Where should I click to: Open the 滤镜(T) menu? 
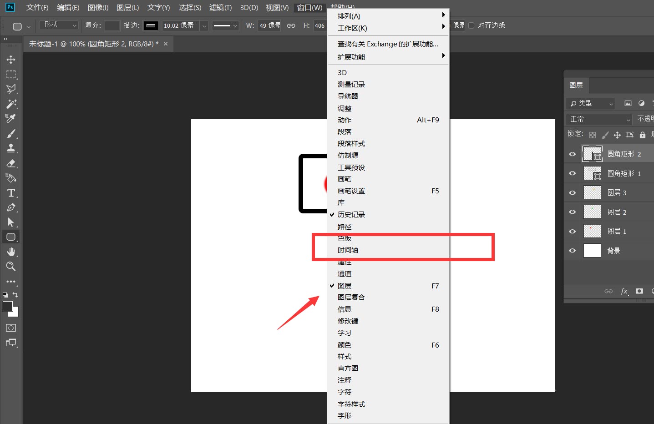tap(220, 8)
